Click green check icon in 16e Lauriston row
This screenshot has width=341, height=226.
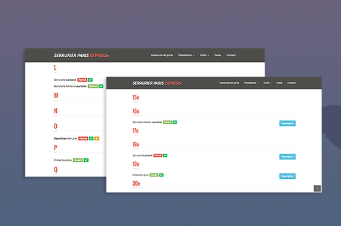[174, 122]
